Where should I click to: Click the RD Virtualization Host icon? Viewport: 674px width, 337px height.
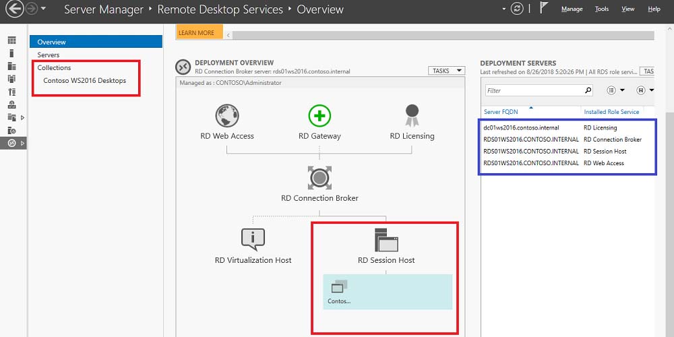coord(253,239)
